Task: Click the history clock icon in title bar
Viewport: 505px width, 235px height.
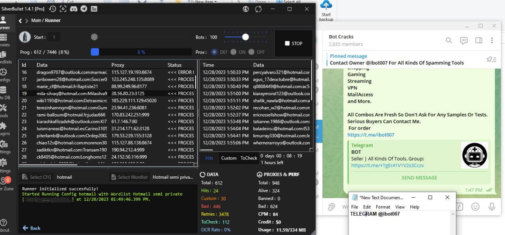Action: pos(52,9)
